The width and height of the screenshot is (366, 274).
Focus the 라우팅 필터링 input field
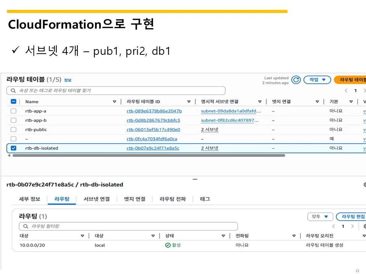click(x=128, y=226)
